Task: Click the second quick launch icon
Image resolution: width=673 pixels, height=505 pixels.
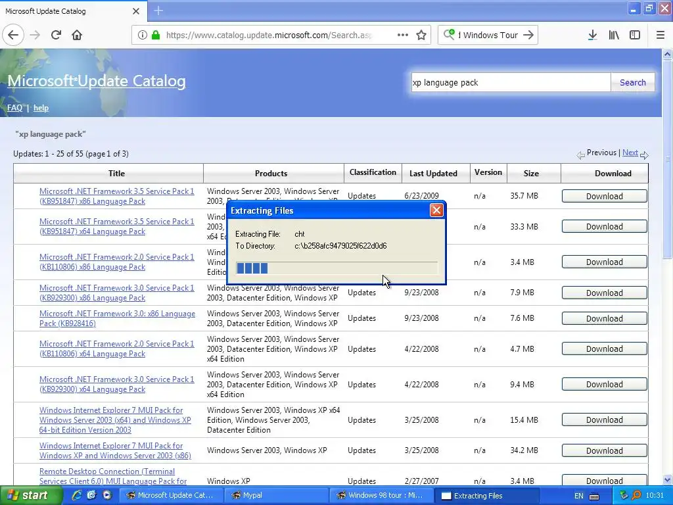Action: coord(91,495)
